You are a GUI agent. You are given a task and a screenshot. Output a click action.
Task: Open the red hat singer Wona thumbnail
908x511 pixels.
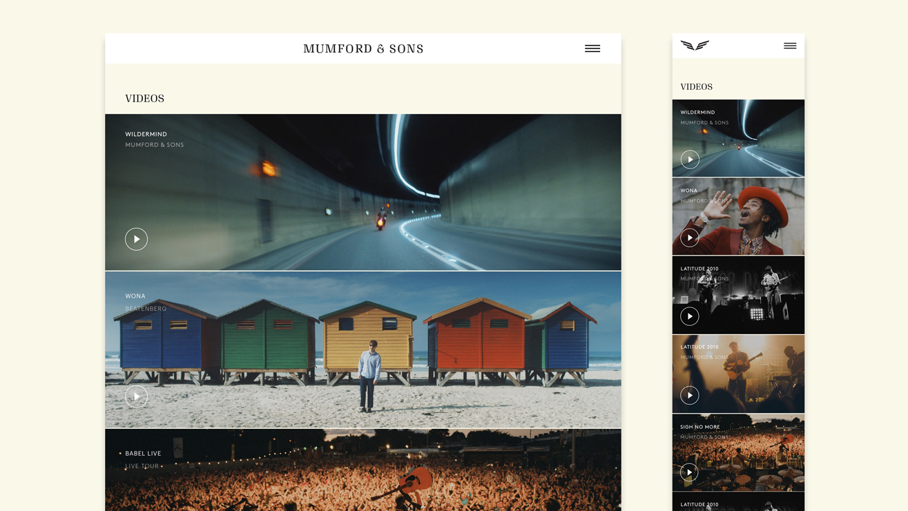coord(738,217)
